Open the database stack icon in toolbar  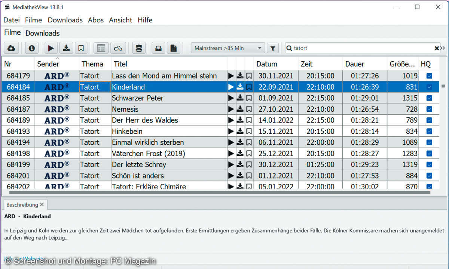(x=139, y=48)
